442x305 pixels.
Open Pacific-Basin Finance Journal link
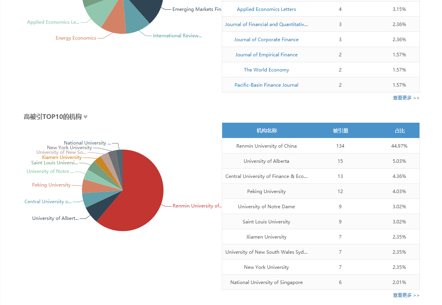266,85
